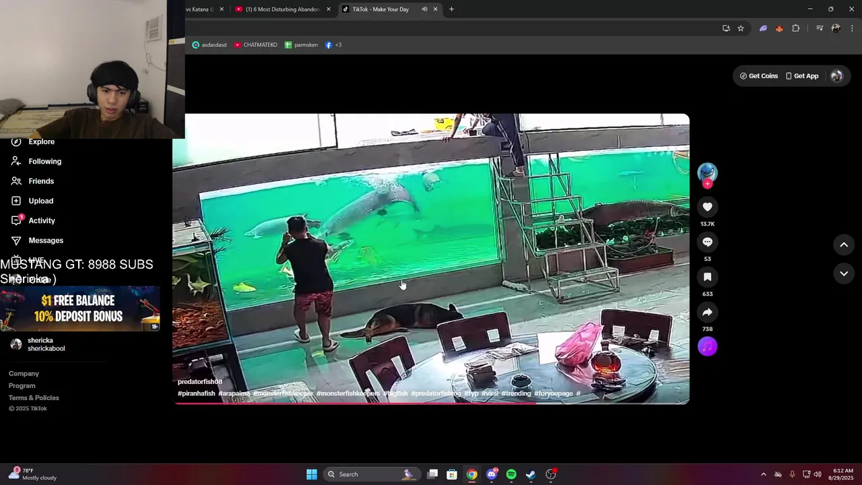Viewport: 862px width, 485px height.
Task: Open the volume speaker tray icon
Action: point(818,474)
